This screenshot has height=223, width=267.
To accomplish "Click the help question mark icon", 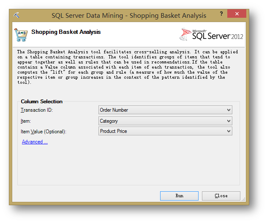I will tap(221, 14).
